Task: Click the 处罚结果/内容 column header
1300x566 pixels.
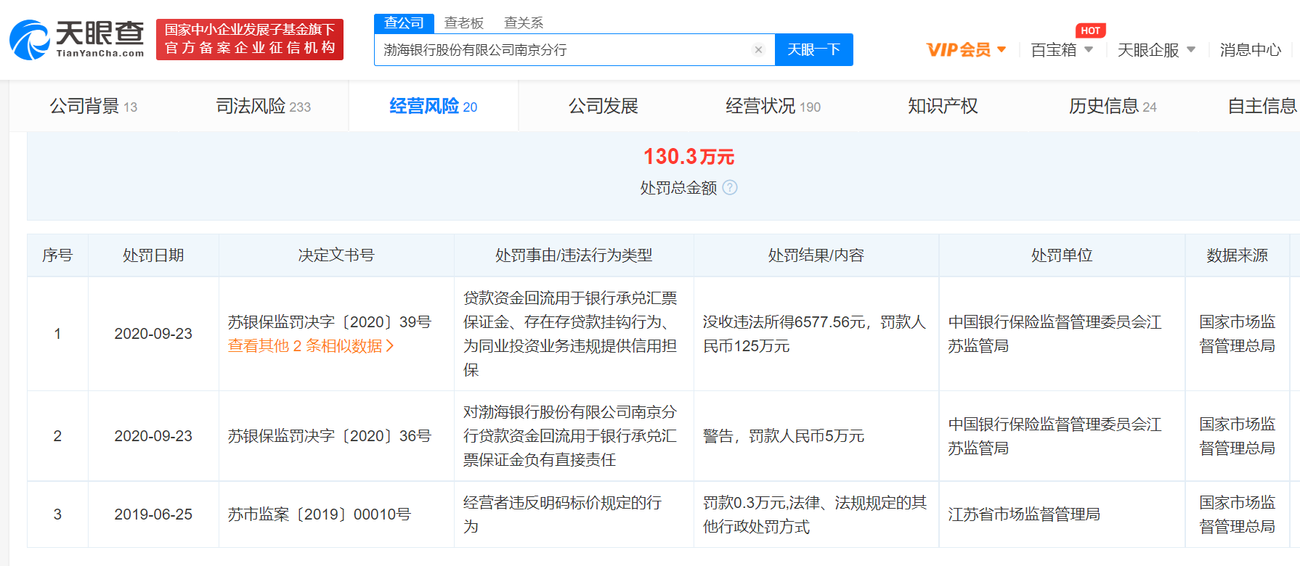Action: coord(816,255)
